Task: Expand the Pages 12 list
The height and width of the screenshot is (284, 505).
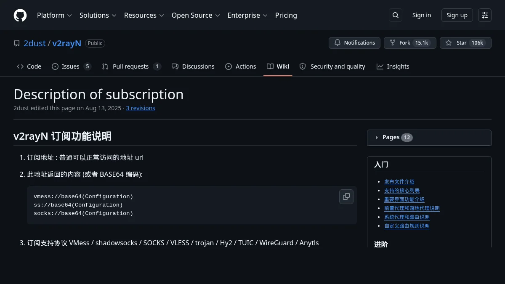Action: coord(429,137)
